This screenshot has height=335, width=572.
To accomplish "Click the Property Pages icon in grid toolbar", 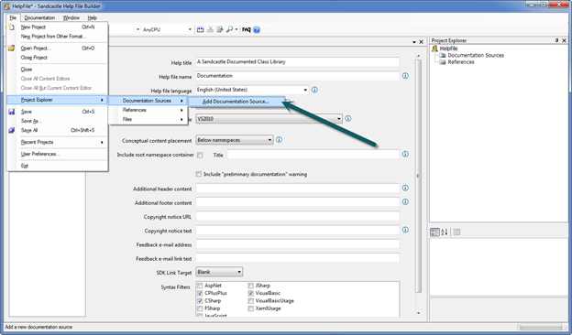I will click(456, 232).
